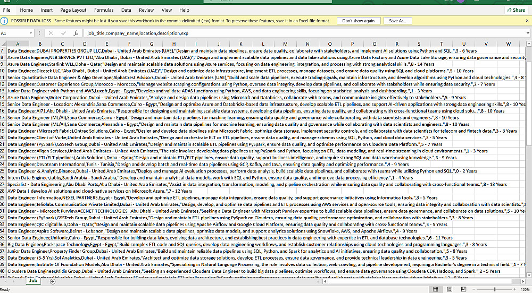Open the Page Layout ribbon tab
532x293 pixels.
[x=73, y=10]
